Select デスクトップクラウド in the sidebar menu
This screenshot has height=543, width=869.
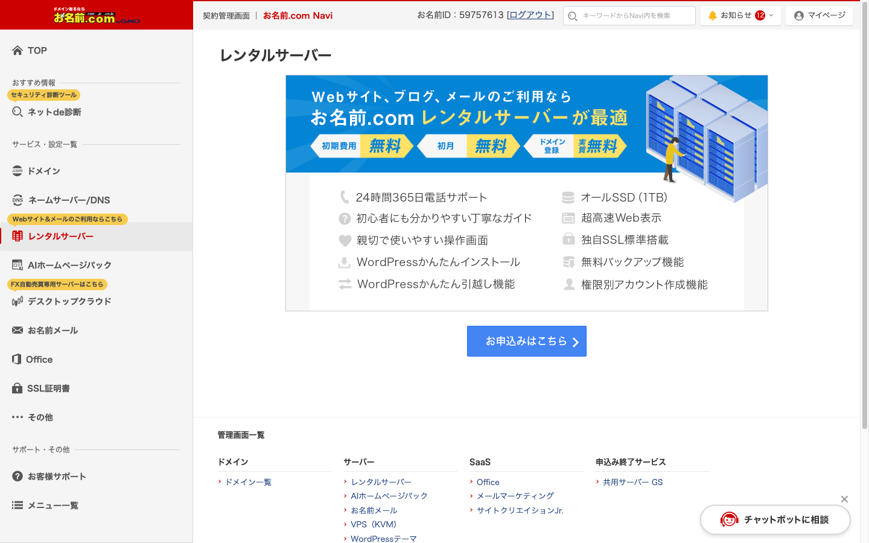point(97,301)
